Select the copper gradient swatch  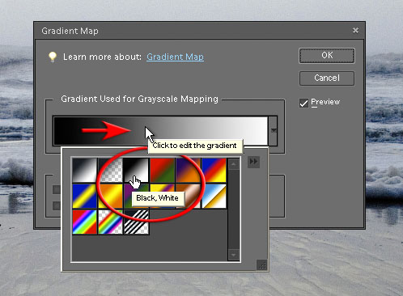[x=188, y=196]
